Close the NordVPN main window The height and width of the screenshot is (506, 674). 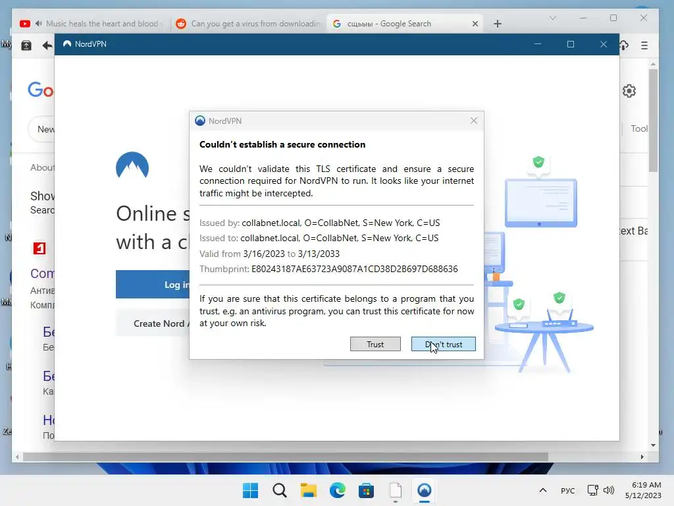click(604, 44)
